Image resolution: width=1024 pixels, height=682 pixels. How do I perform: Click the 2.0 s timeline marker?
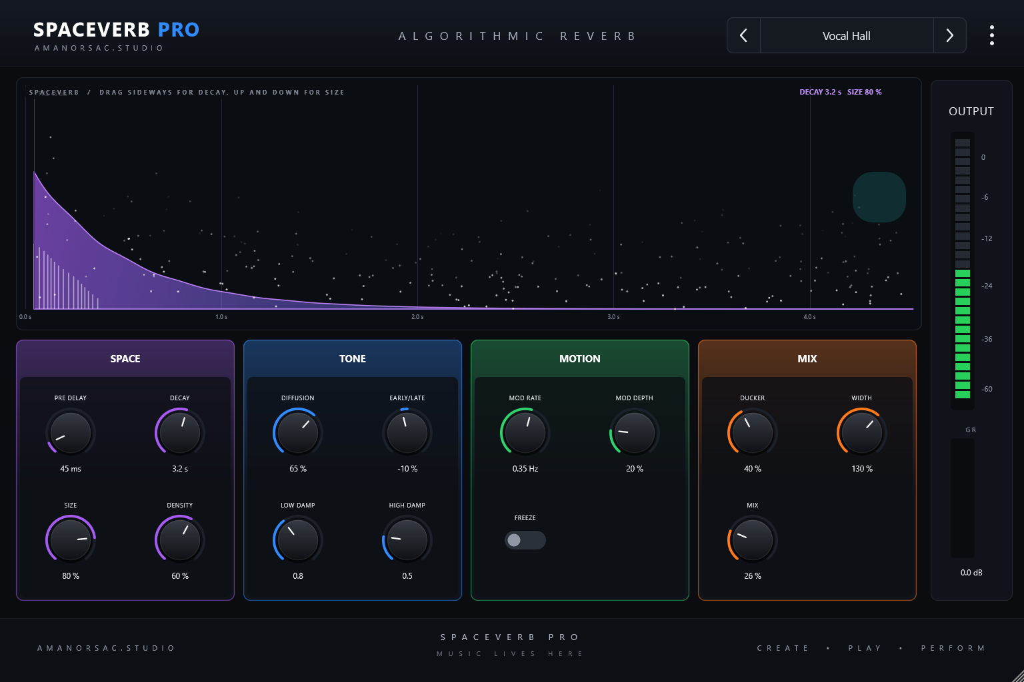(417, 317)
